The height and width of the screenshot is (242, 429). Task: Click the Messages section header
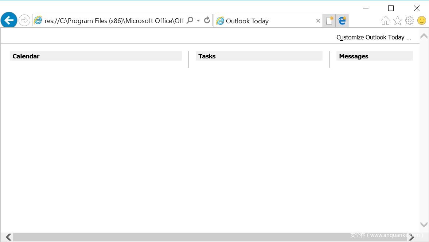[375, 56]
